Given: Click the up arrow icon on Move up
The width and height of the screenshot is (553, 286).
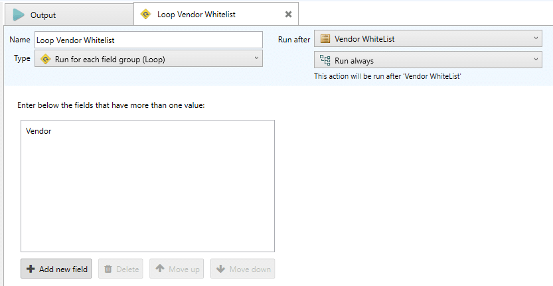Looking at the screenshot, I should pyautogui.click(x=160, y=268).
